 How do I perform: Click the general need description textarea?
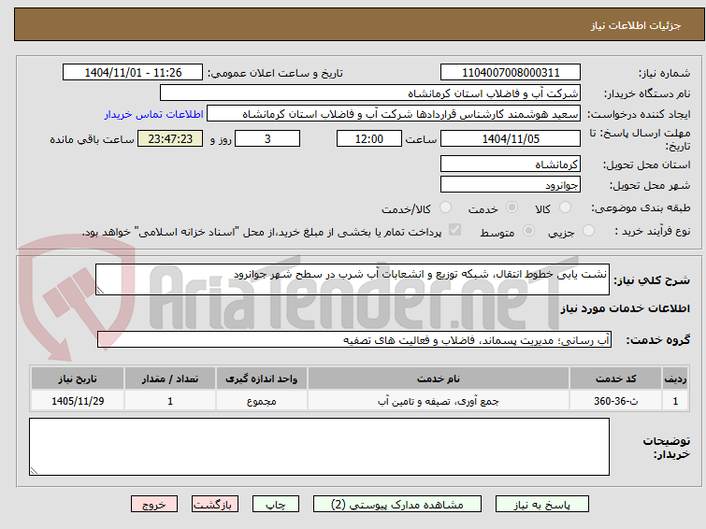coord(353,279)
